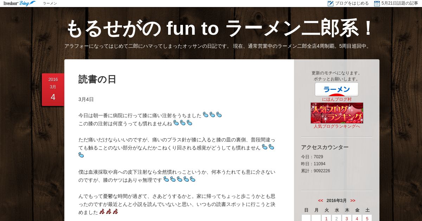Viewport: 422px width, 221px height.
Task: Click the red 2016 3月 4 date badge
Action: point(53,89)
